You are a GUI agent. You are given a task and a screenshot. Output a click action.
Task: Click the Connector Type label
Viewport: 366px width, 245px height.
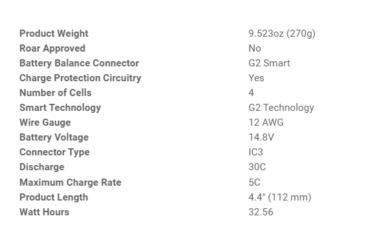54,152
